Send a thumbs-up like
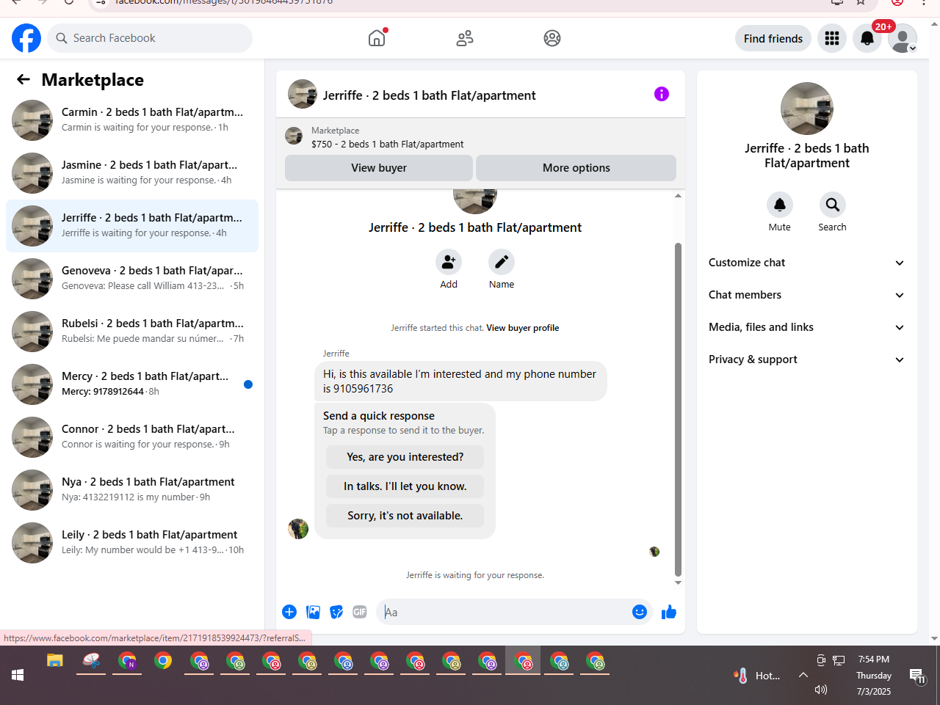Viewport: 940px width, 705px height. pos(669,612)
